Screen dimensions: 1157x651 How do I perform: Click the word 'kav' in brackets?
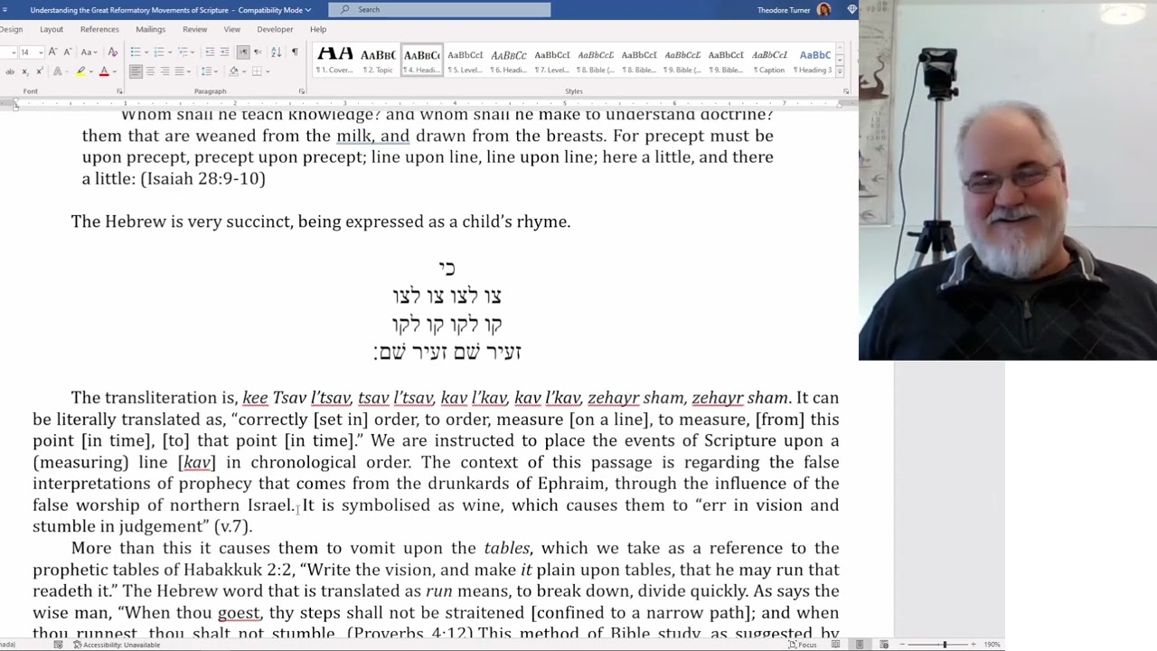tap(197, 462)
